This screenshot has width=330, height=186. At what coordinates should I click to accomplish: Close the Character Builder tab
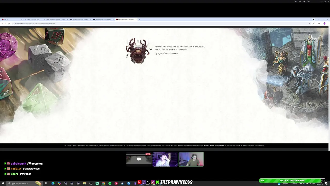(136, 19)
